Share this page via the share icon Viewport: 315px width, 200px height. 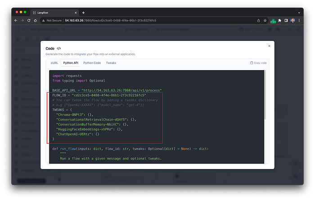(x=259, y=21)
